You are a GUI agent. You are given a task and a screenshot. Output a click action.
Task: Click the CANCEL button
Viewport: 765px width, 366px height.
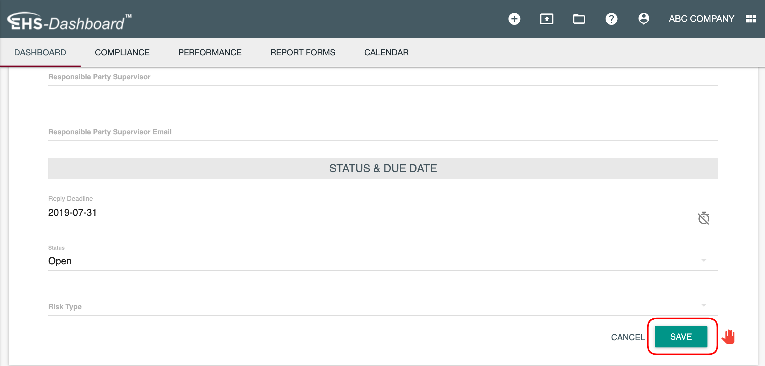click(628, 337)
